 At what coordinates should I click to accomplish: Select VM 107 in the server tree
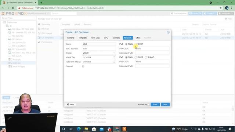point(17,49)
